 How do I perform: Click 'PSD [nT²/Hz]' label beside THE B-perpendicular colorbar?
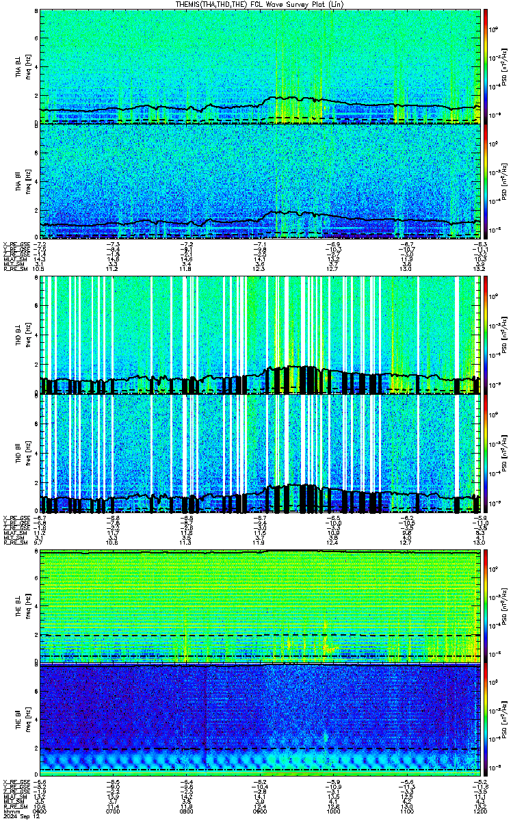point(505,606)
